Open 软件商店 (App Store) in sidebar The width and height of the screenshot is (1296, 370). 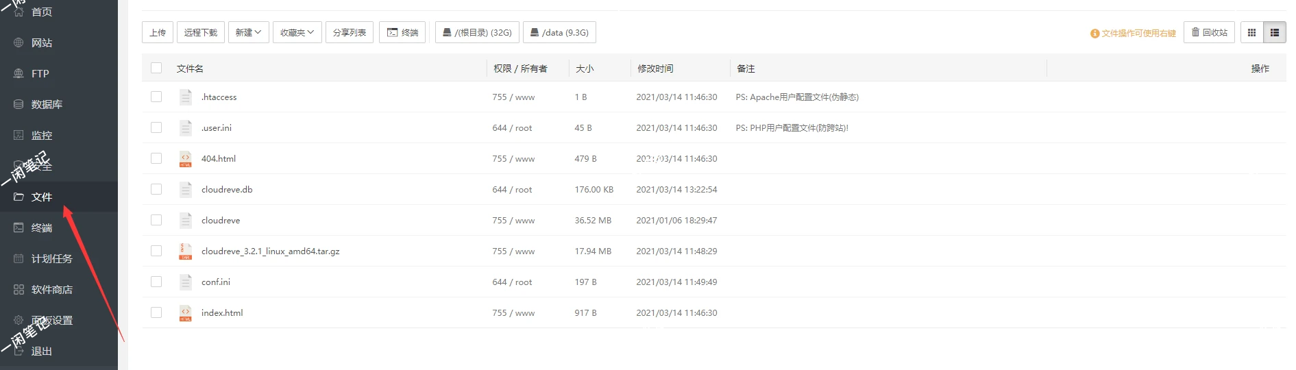click(51, 289)
